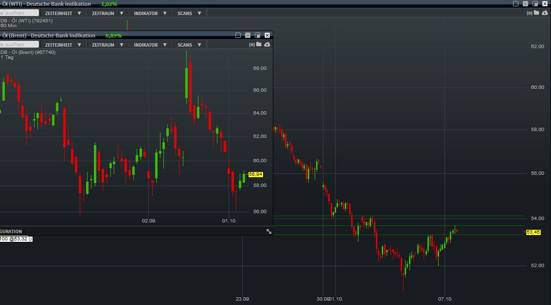Open the ZEITRAUM dropdown in WTI chart
Image resolution: width=551 pixels, height=305 pixels.
pos(105,13)
